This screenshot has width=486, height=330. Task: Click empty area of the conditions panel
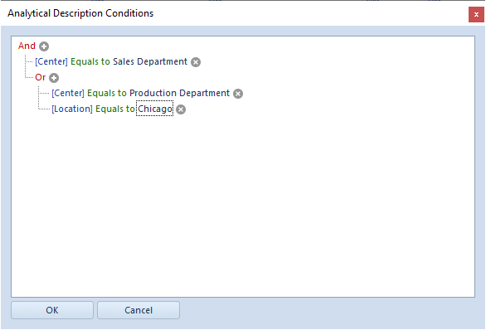243,205
